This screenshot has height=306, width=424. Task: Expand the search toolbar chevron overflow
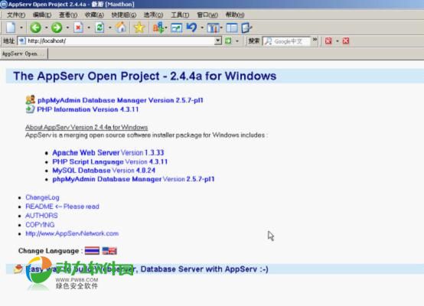315,40
